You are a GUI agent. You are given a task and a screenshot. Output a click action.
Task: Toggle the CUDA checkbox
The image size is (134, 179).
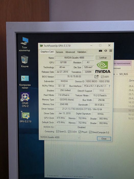69,132
